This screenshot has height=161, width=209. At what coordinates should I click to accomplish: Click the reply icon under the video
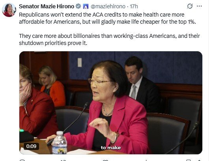click(22, 160)
